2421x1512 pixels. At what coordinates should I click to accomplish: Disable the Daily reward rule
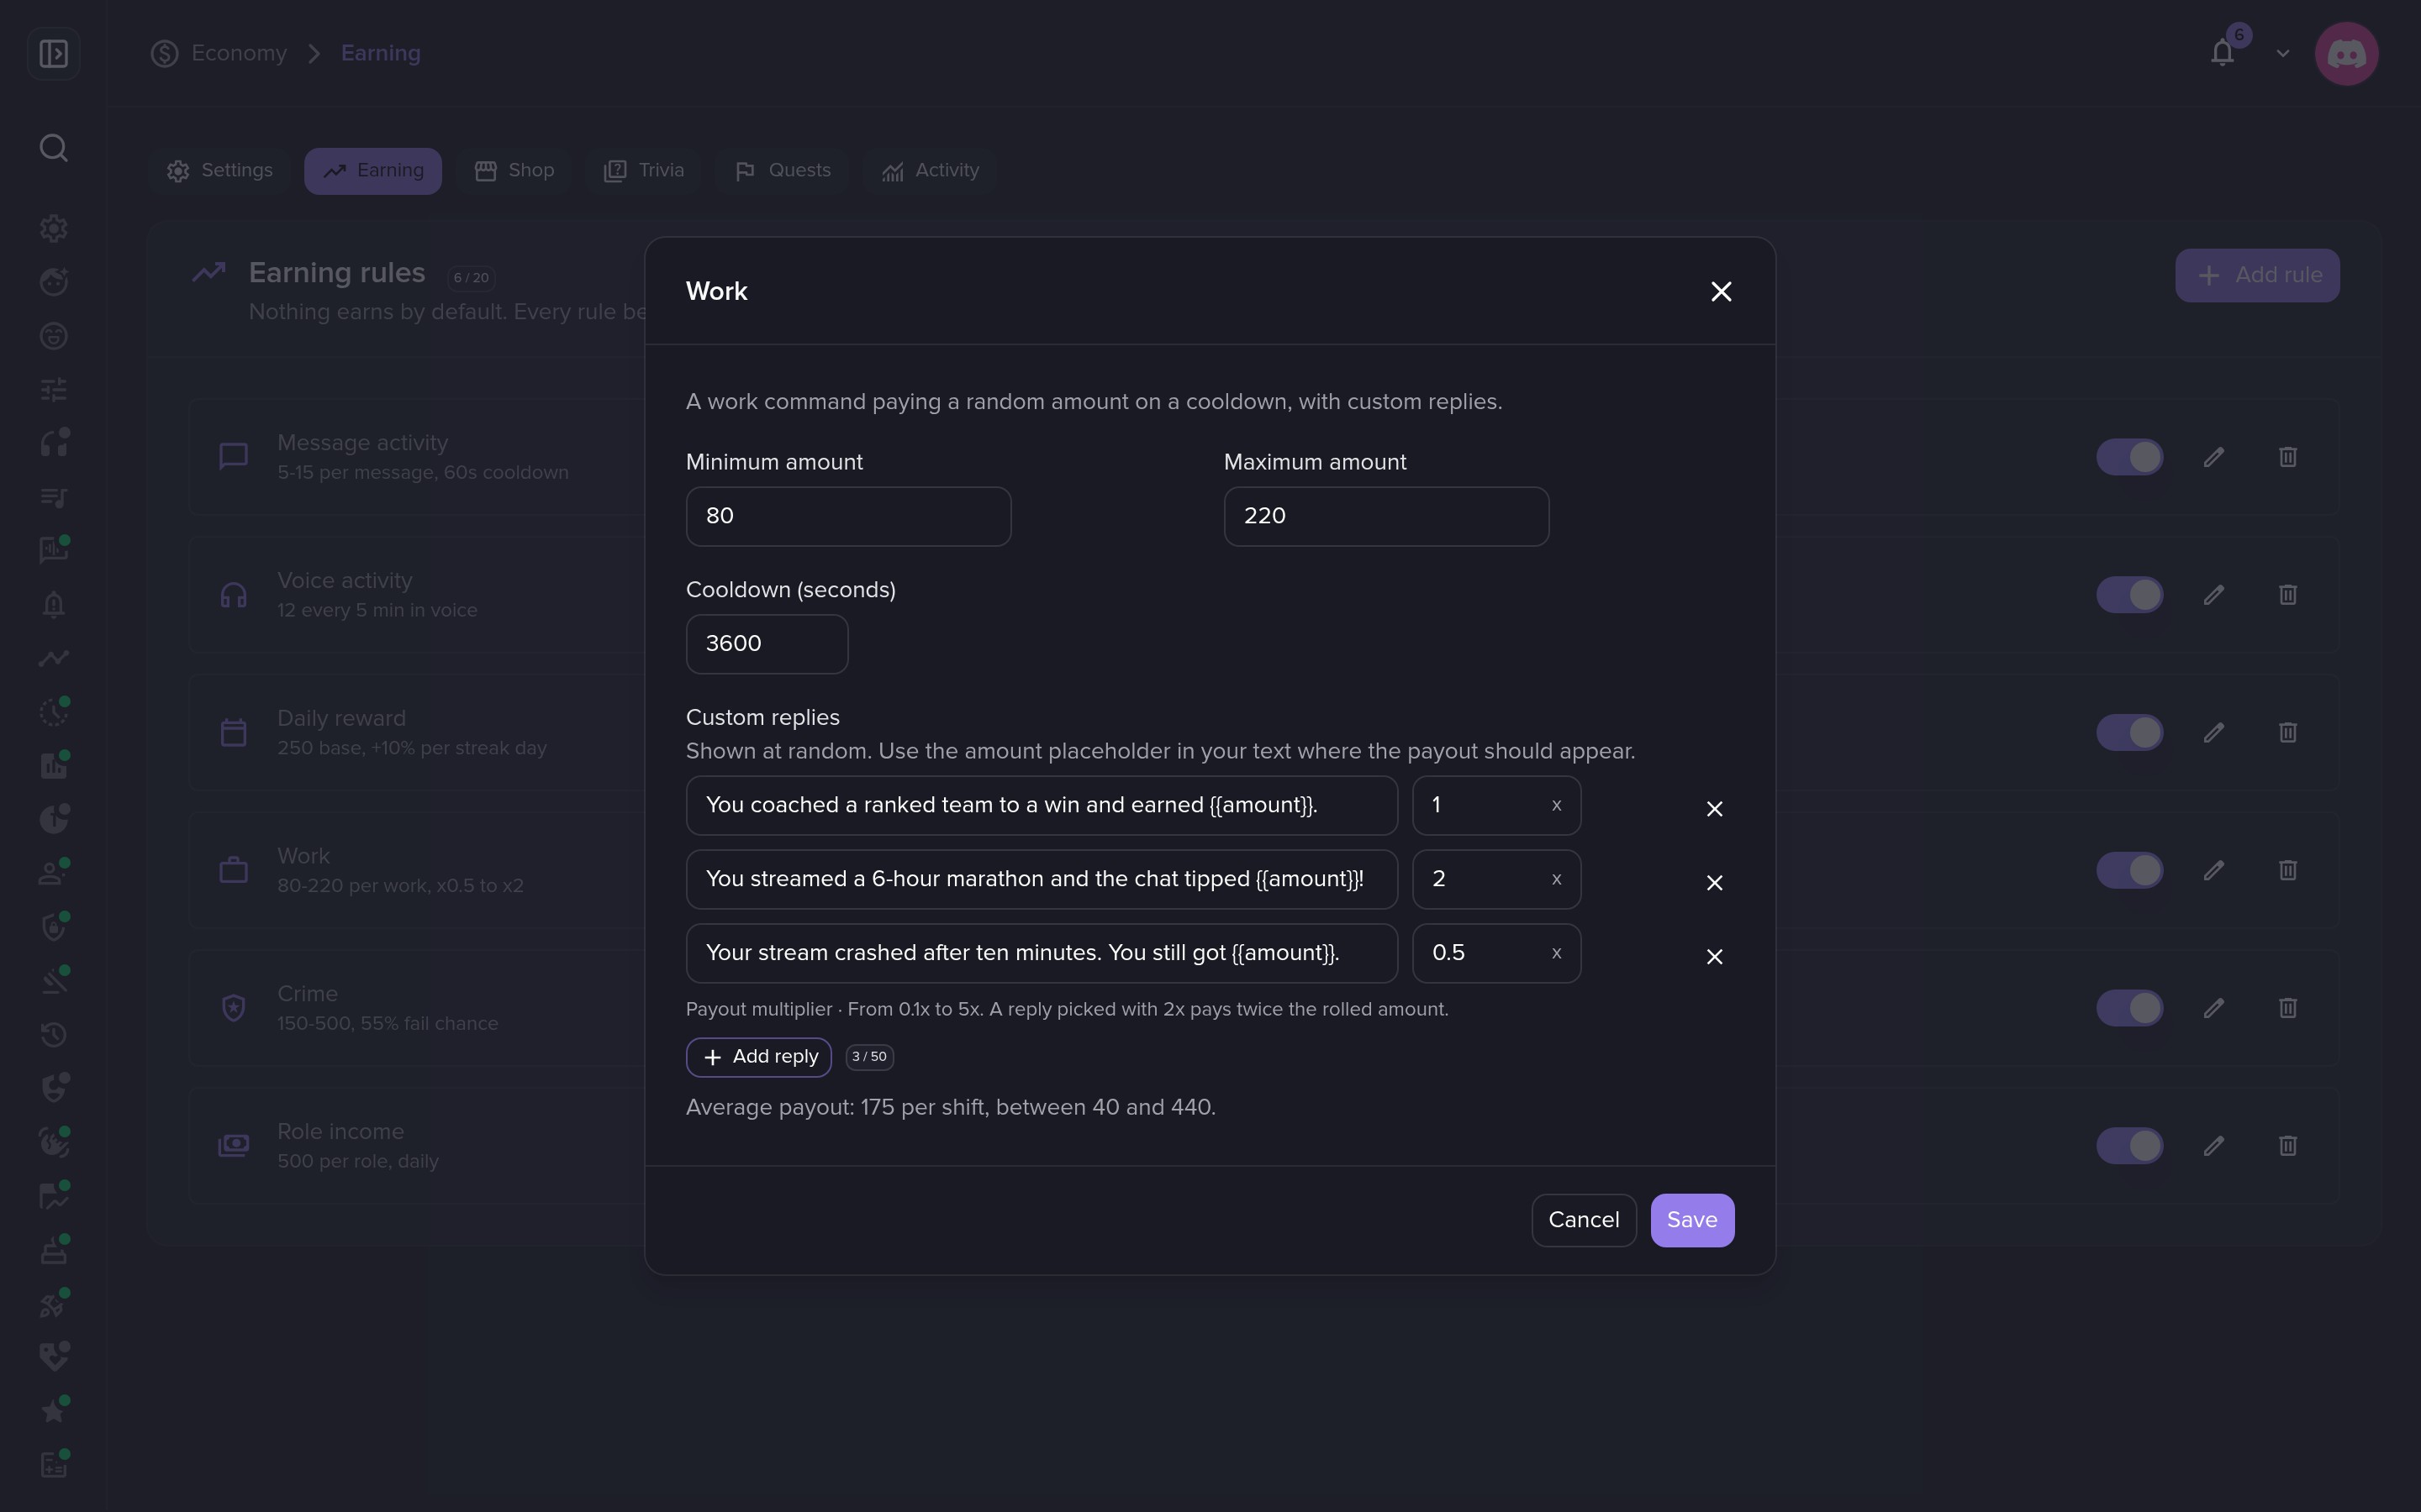click(2130, 732)
